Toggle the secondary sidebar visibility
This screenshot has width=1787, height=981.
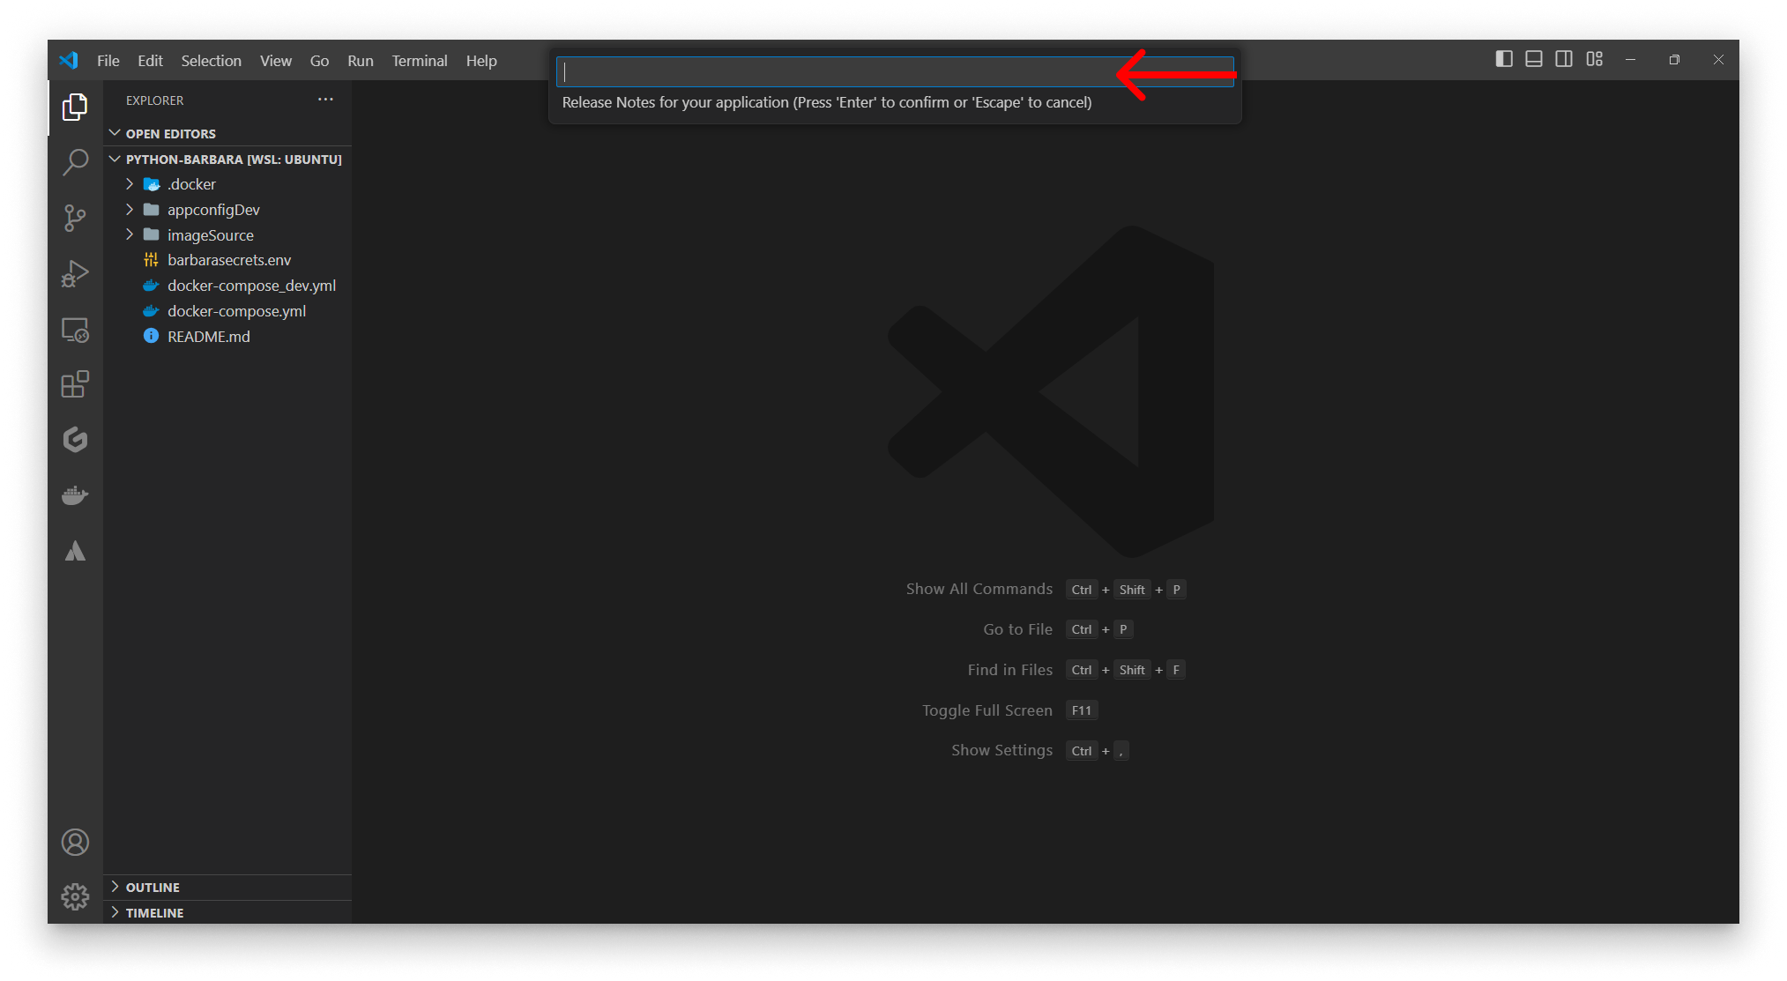(x=1564, y=59)
